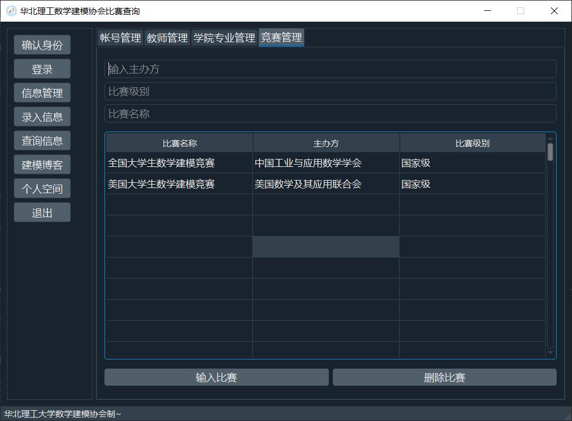
Task: Click the app logo icon in title bar
Action: (11, 11)
